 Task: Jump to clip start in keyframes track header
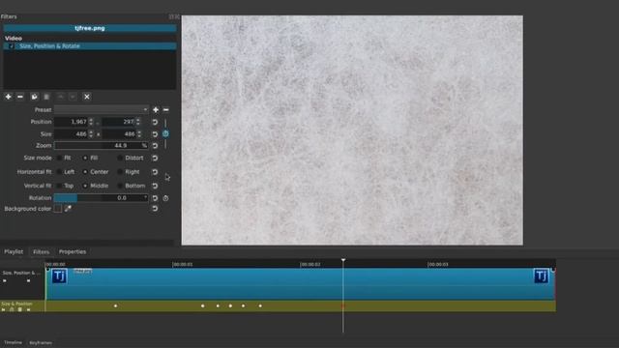pos(4,280)
